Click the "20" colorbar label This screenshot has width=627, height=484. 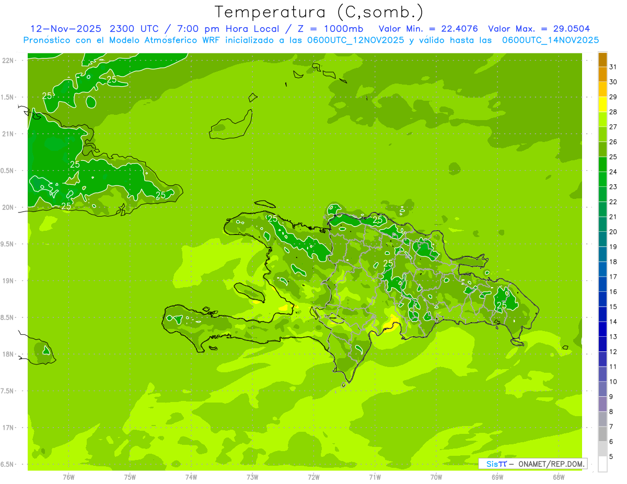pos(613,232)
